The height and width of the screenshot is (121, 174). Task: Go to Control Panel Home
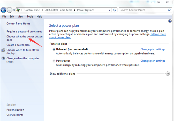click(18, 23)
